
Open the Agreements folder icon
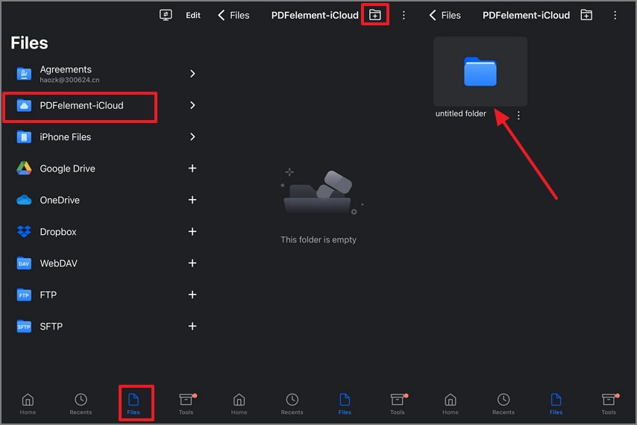click(x=24, y=74)
